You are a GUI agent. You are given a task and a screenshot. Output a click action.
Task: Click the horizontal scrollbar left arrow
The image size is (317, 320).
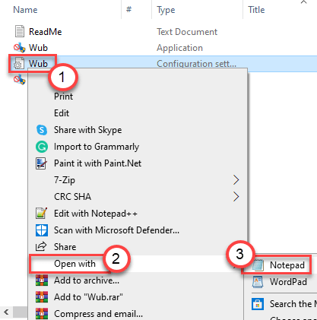click(6, 312)
